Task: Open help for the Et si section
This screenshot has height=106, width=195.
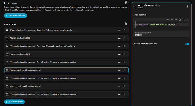Action: coord(126,2)
